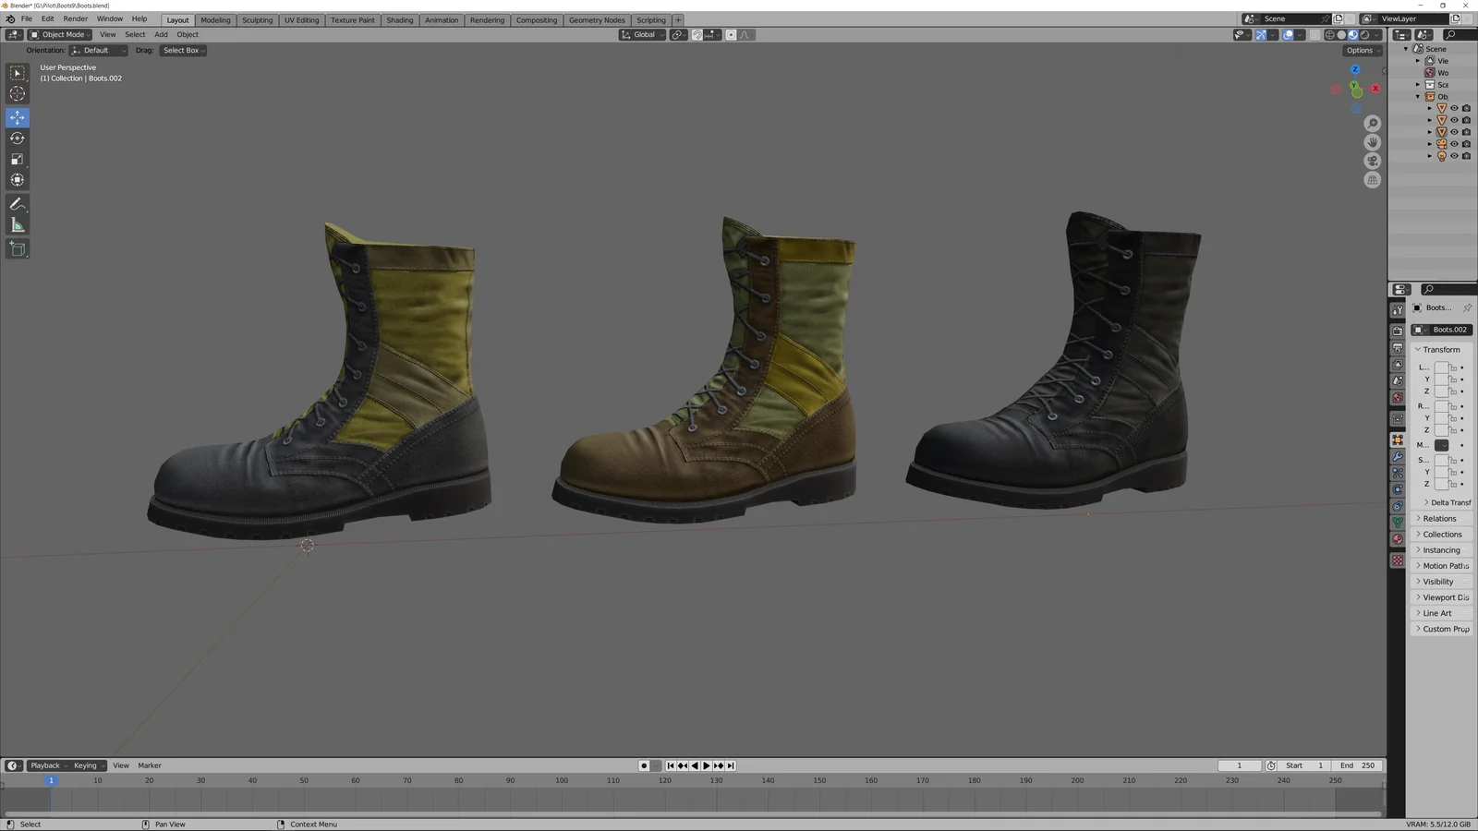This screenshot has width=1478, height=831.
Task: Open the Add Cube tool
Action: pyautogui.click(x=17, y=248)
